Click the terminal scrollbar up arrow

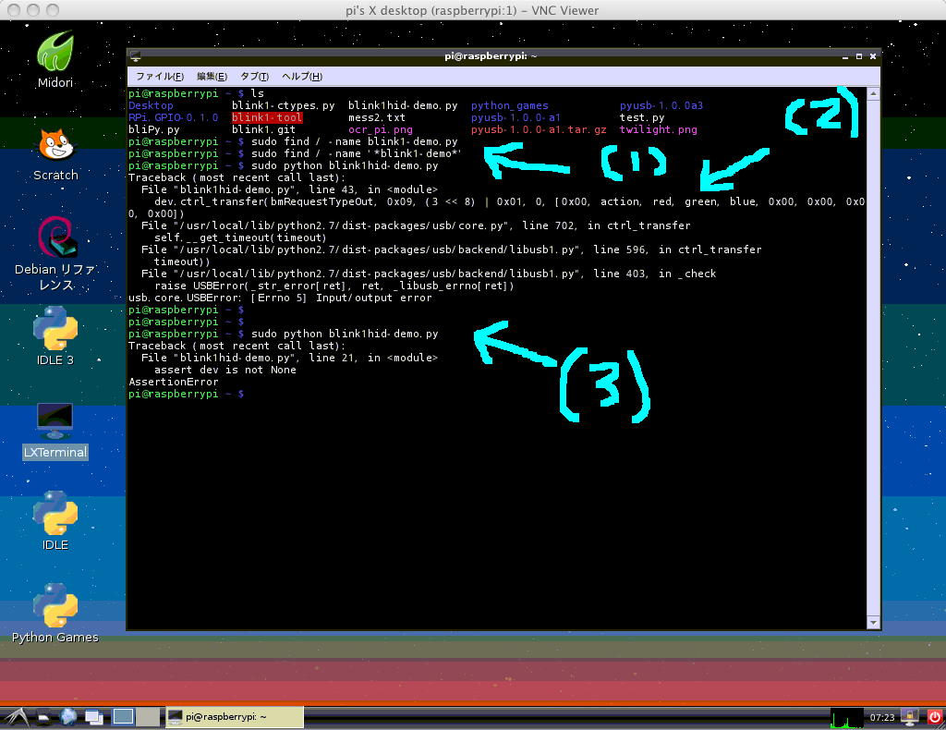tap(873, 93)
